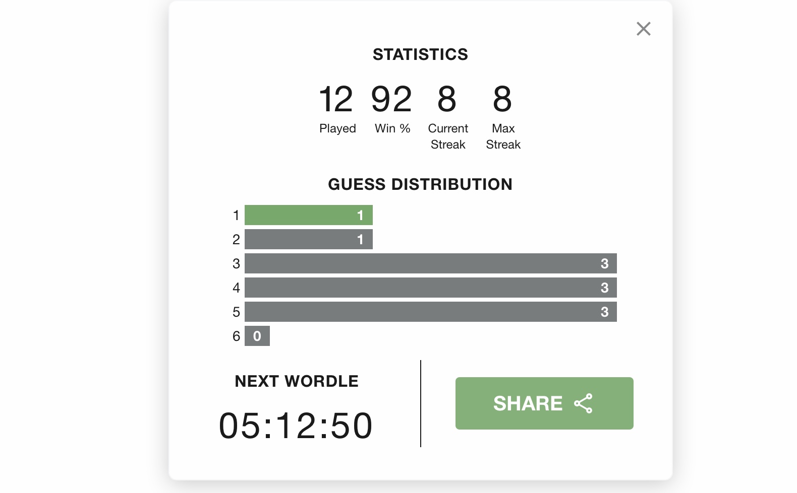Click the STATISTICS heading
The height and width of the screenshot is (493, 797).
420,54
